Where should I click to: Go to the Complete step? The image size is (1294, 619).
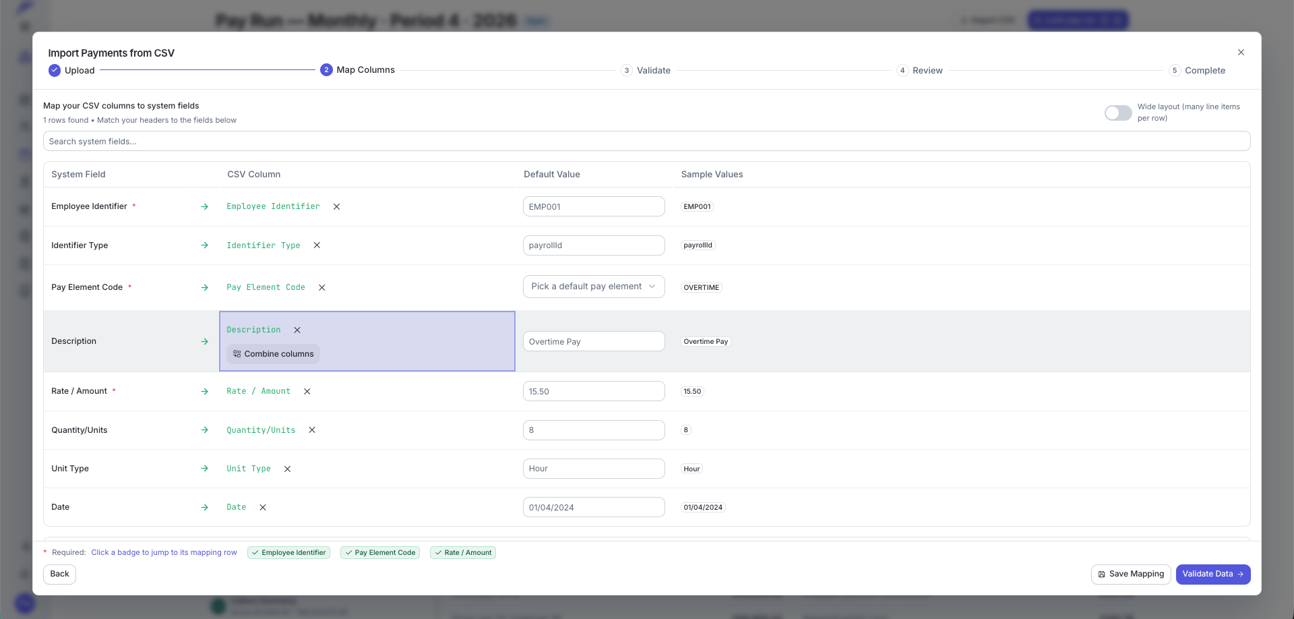pyautogui.click(x=1197, y=71)
